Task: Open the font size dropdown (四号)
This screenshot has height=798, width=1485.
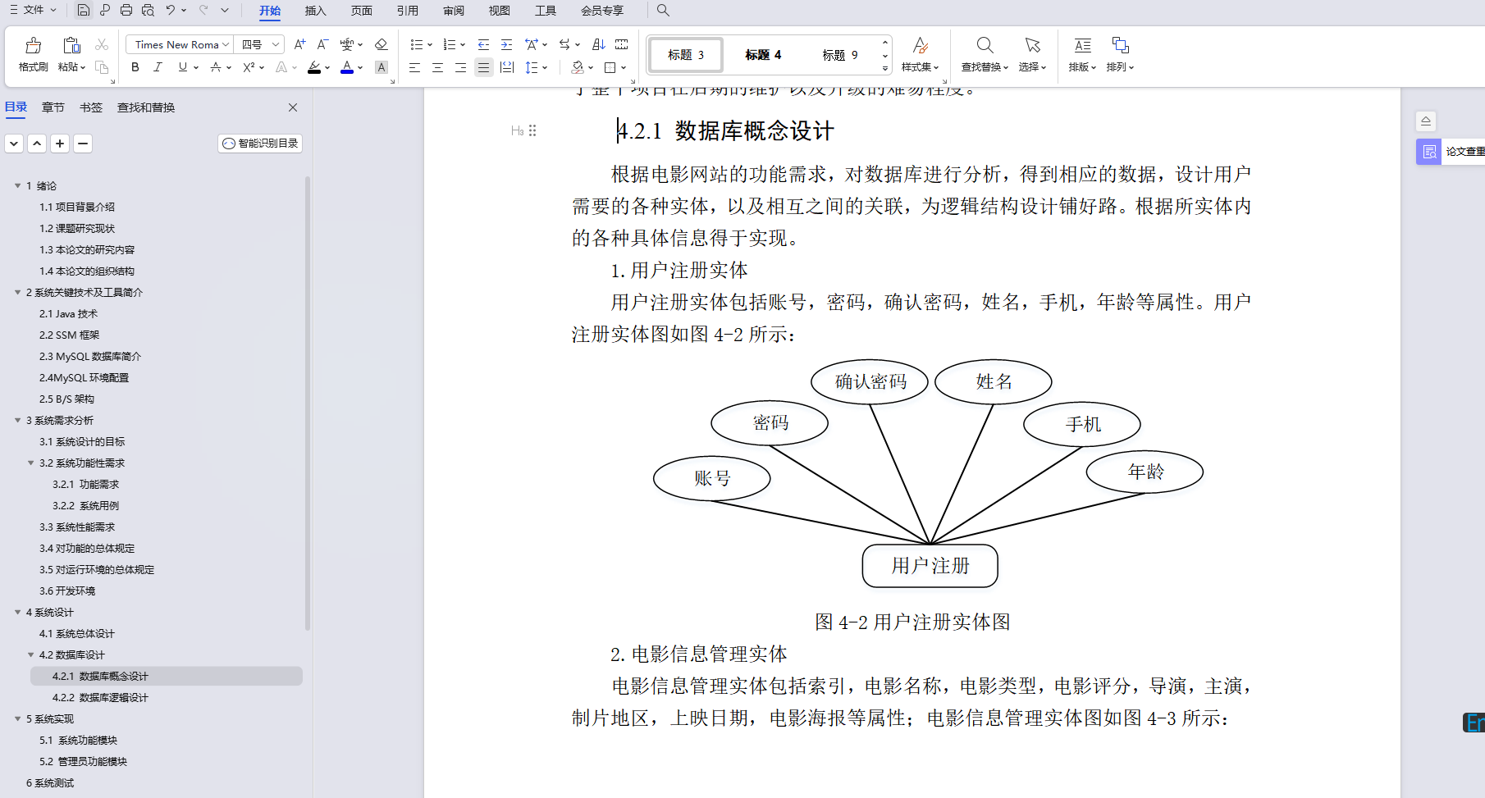Action: (276, 44)
